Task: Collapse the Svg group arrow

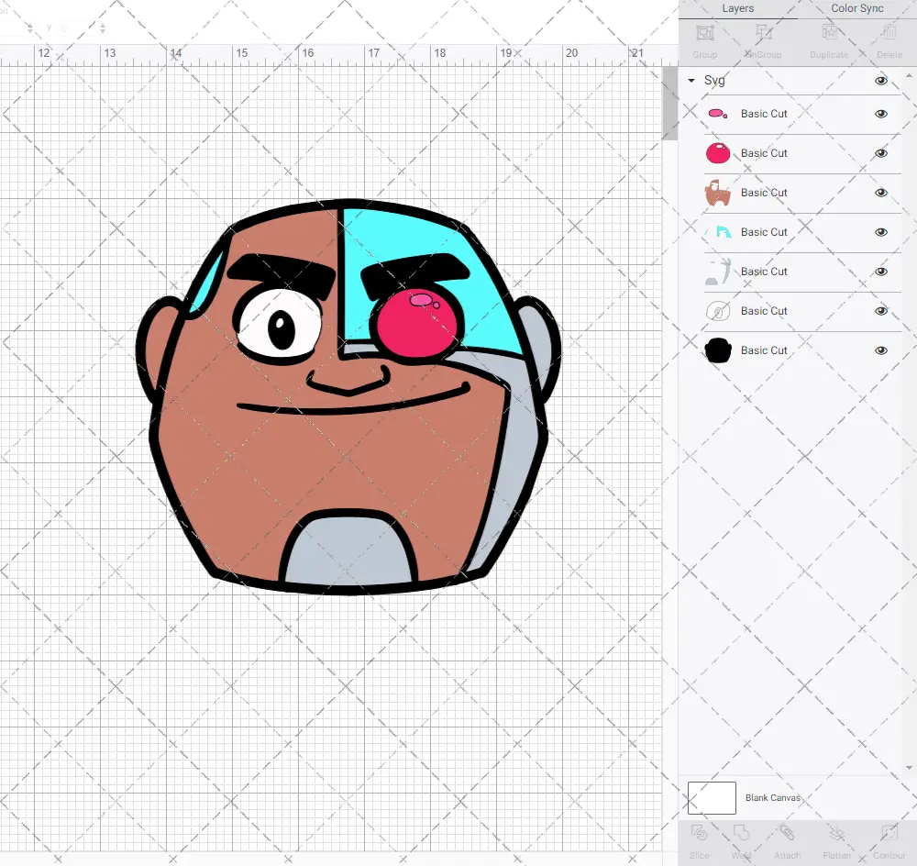Action: point(691,80)
